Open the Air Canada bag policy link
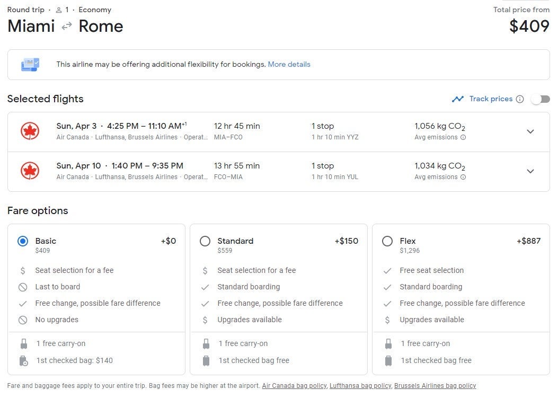Image resolution: width=558 pixels, height=398 pixels. [x=294, y=386]
